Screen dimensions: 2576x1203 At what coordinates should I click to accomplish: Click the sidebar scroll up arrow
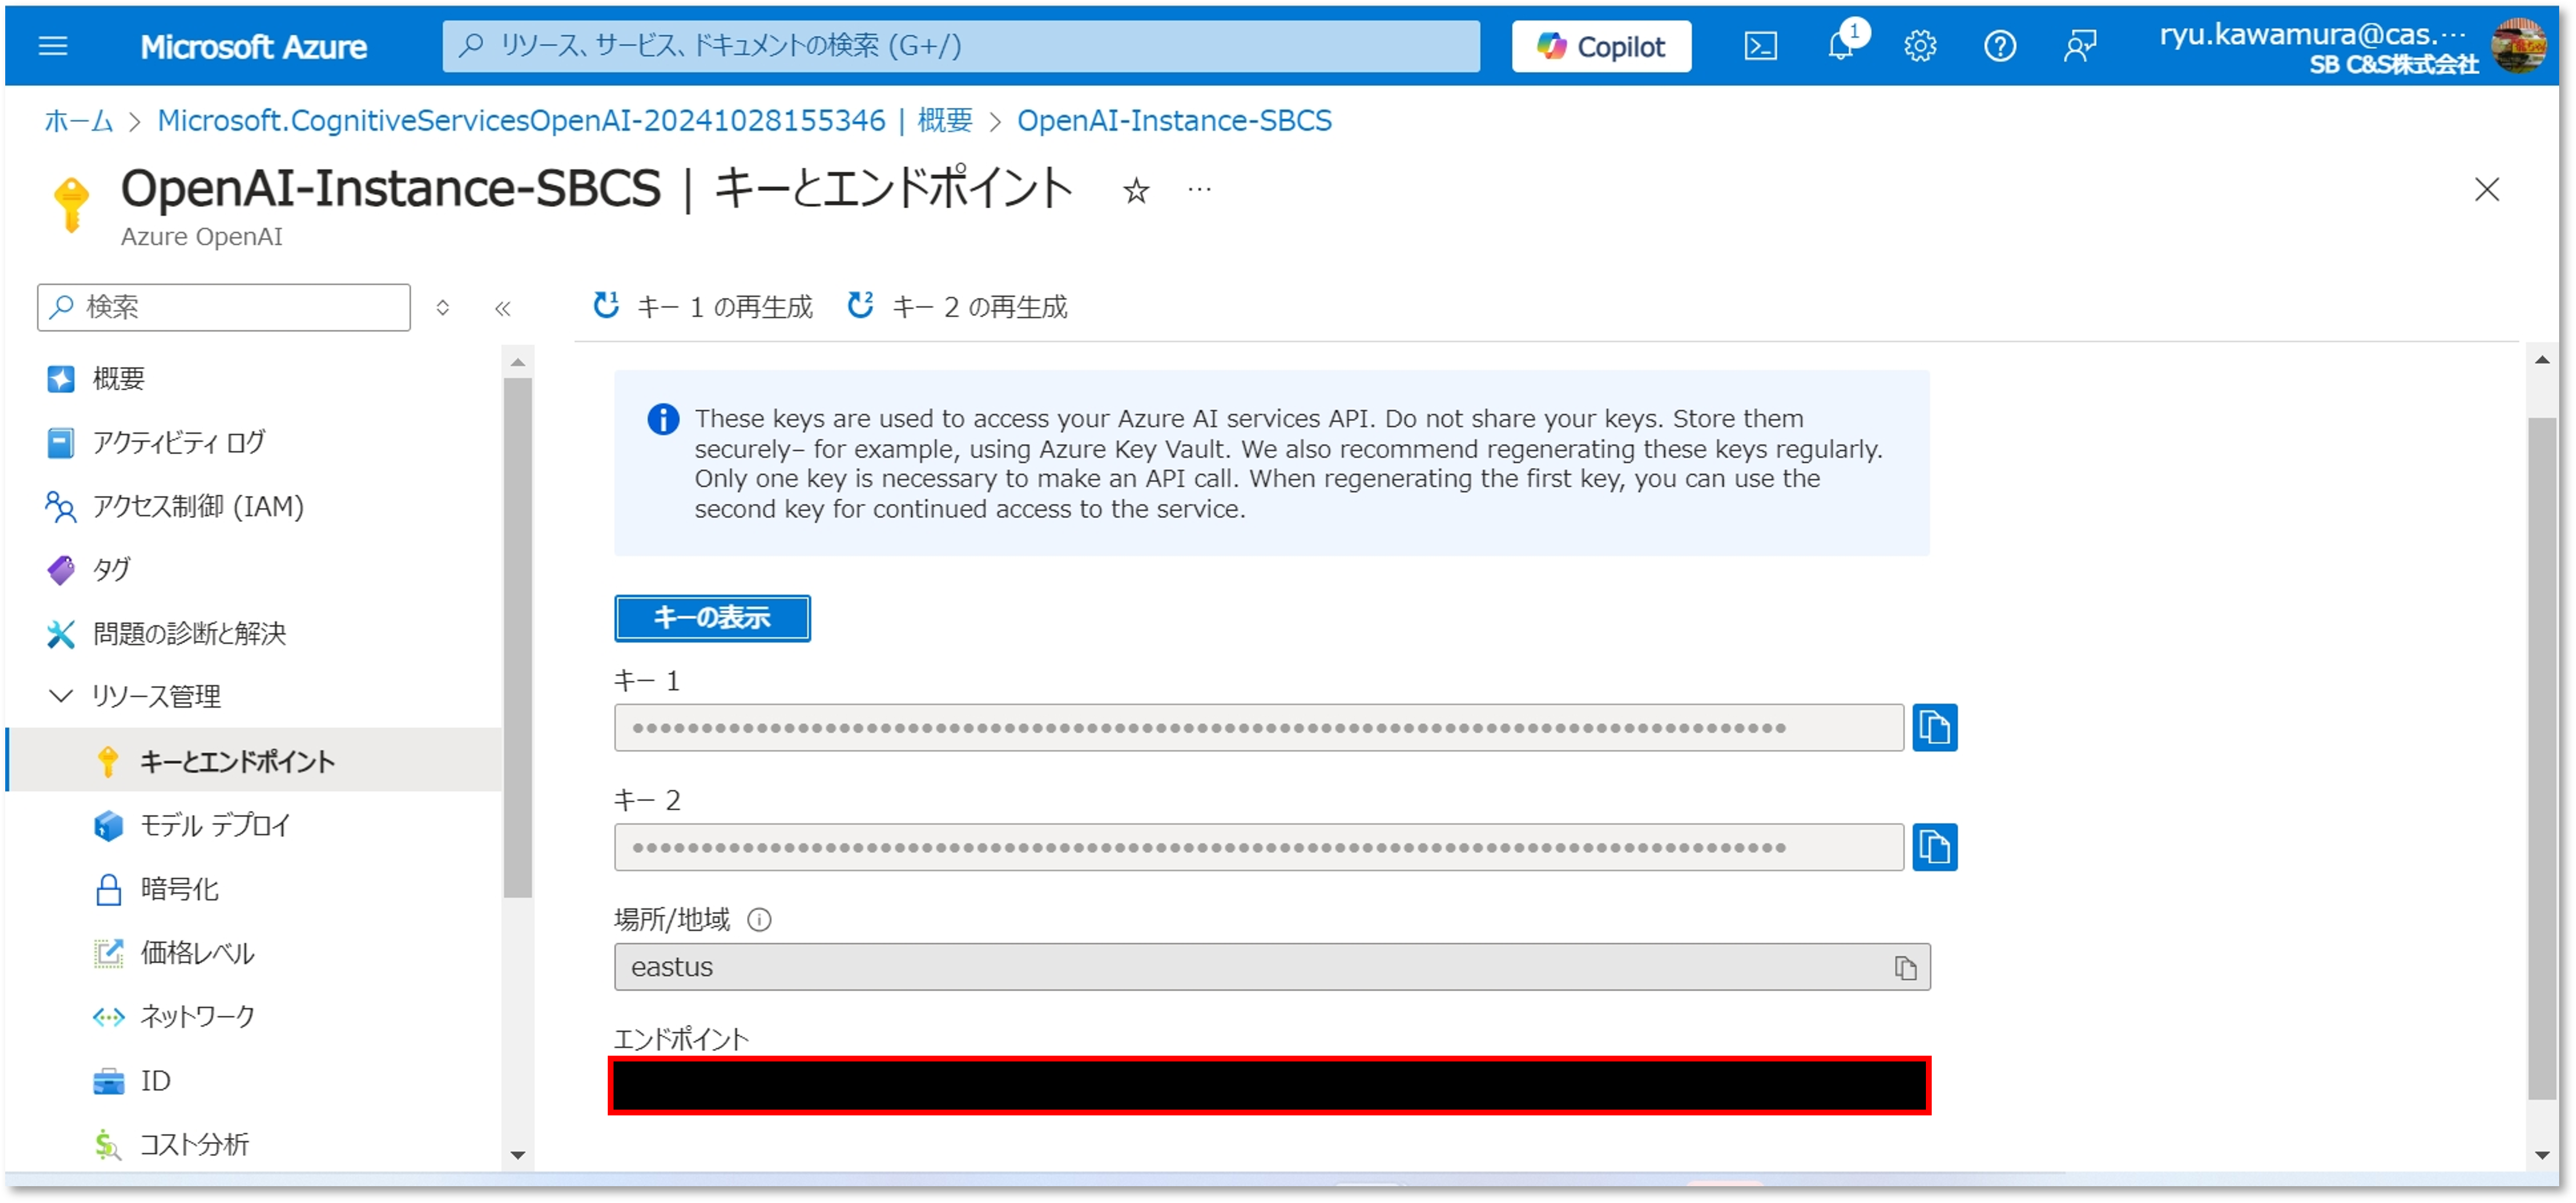(517, 363)
